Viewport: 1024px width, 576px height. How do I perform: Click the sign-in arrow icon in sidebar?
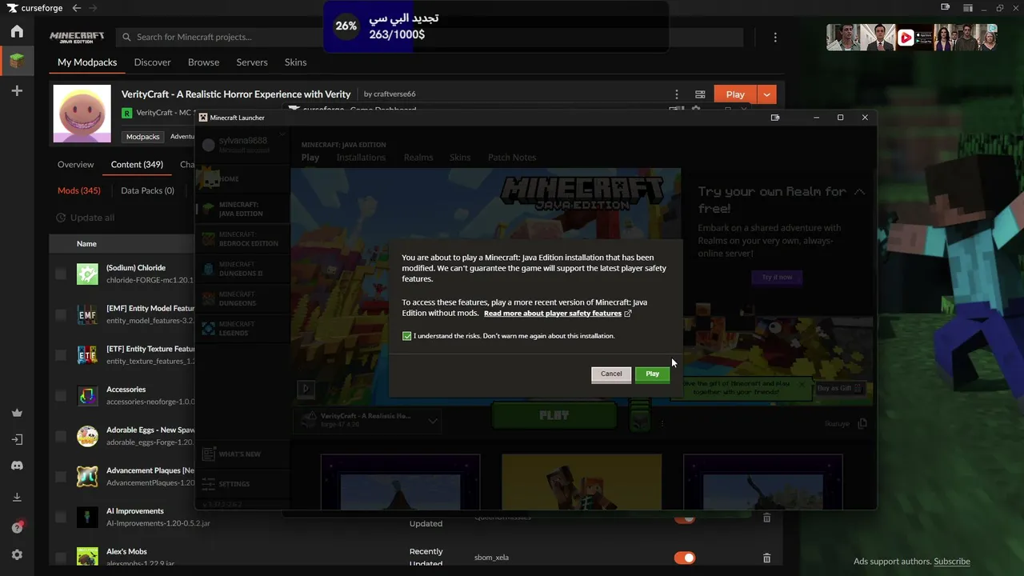[17, 440]
